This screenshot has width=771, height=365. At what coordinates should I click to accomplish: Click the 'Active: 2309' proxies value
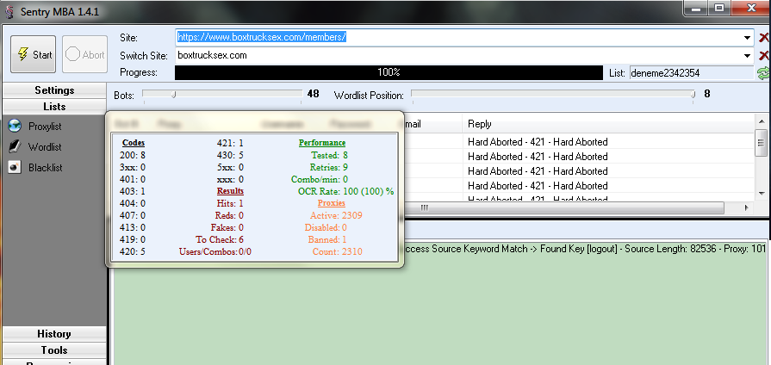click(336, 215)
